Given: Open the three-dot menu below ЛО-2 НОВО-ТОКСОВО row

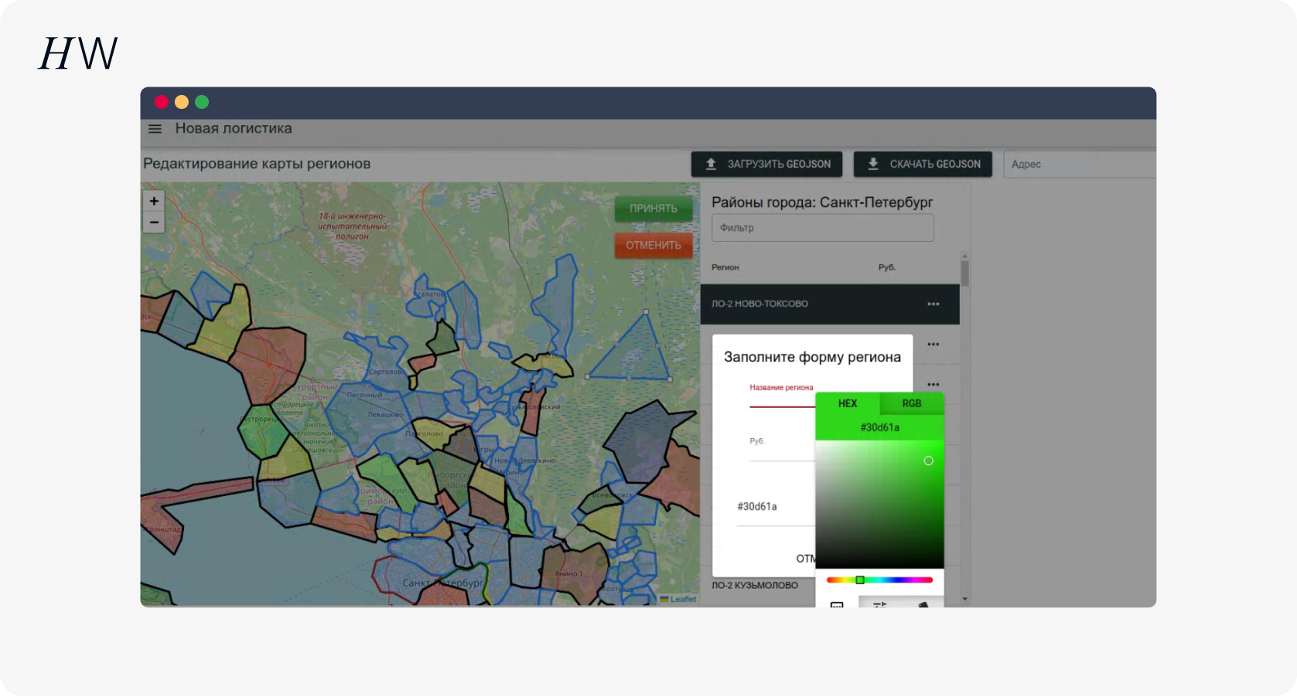Looking at the screenshot, I should (x=933, y=345).
